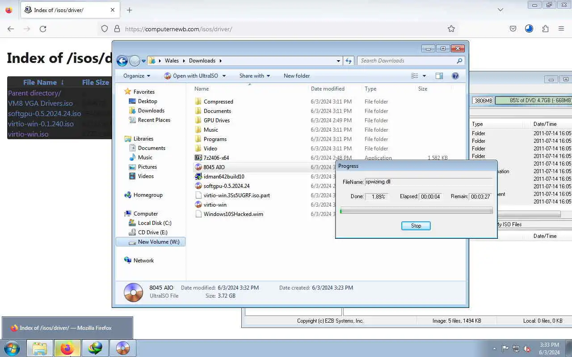Expand the address bar history dropdown
The image size is (572, 357).
point(338,61)
